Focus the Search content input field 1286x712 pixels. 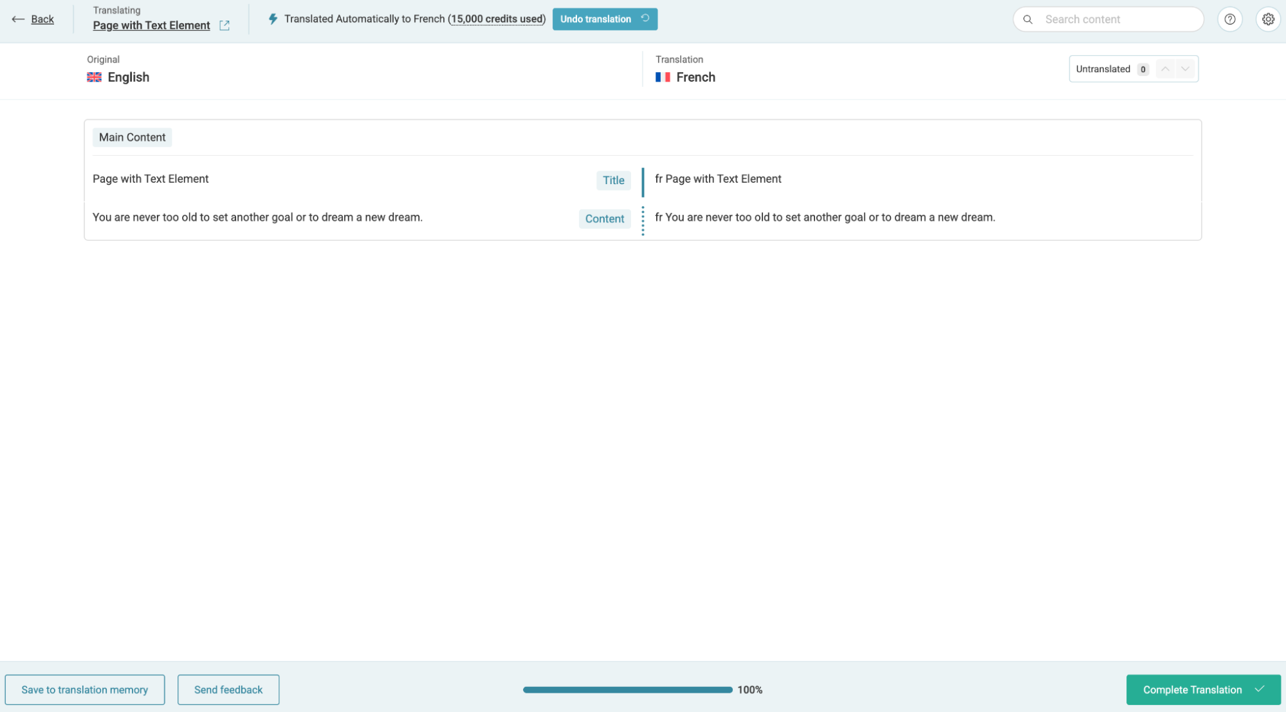click(1119, 19)
